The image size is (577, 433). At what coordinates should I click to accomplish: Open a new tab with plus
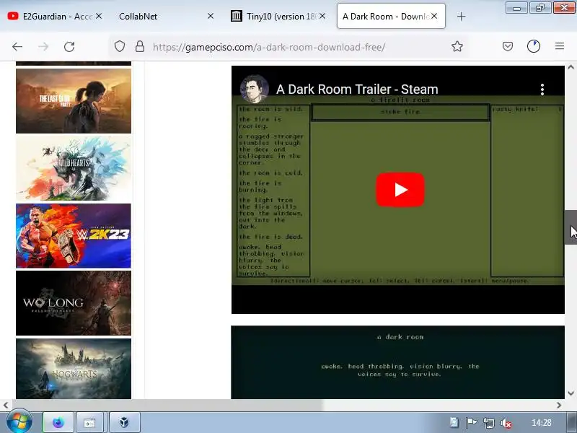pos(461,16)
